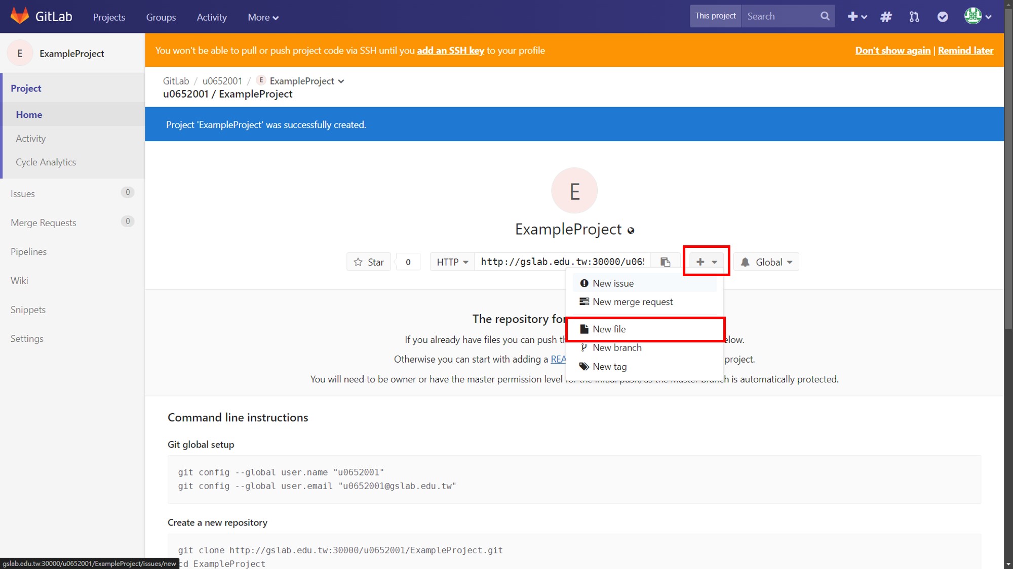Click the git config user.name line

281,472
